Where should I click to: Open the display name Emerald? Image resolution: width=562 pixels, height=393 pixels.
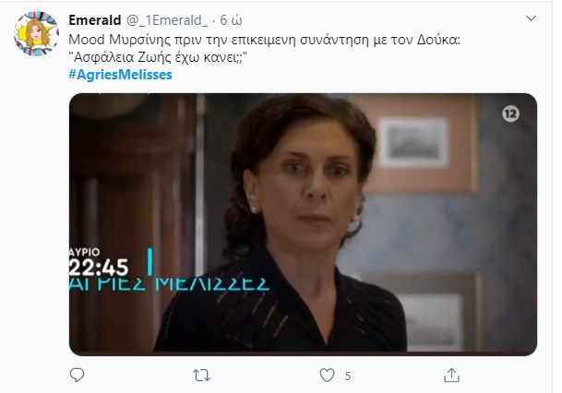pos(95,20)
